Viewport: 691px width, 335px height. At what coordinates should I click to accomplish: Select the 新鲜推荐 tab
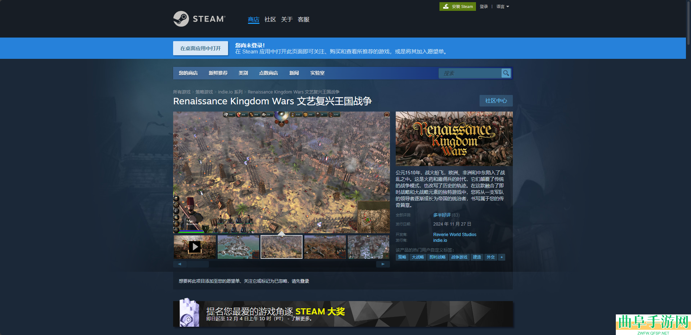click(218, 73)
